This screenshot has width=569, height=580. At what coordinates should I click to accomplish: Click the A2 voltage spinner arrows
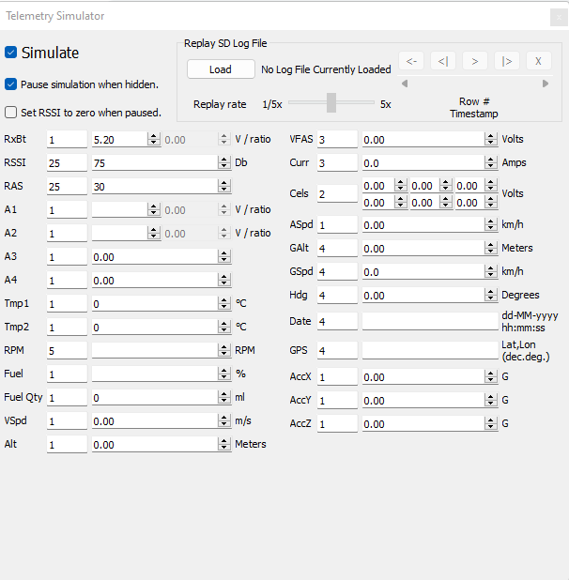coord(154,233)
